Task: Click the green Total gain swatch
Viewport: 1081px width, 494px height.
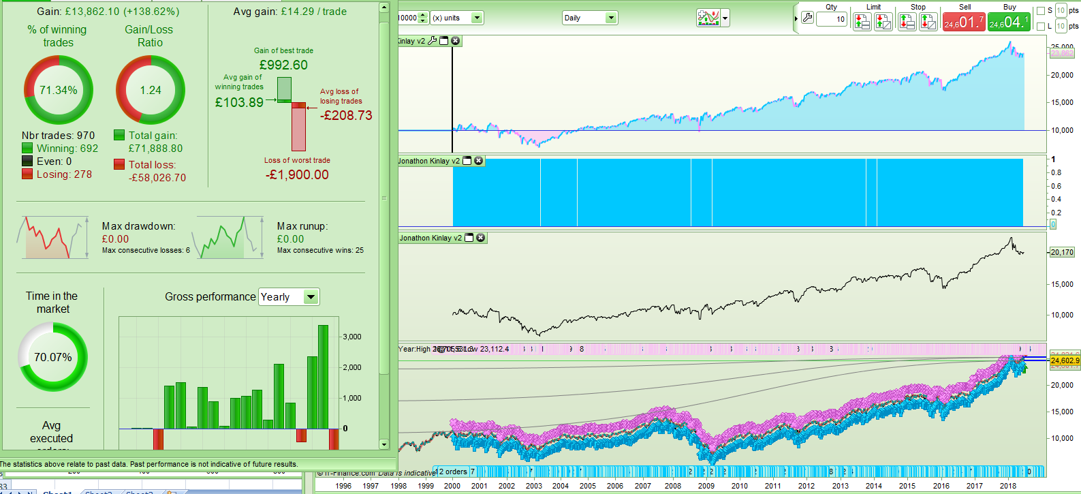Action: [119, 135]
